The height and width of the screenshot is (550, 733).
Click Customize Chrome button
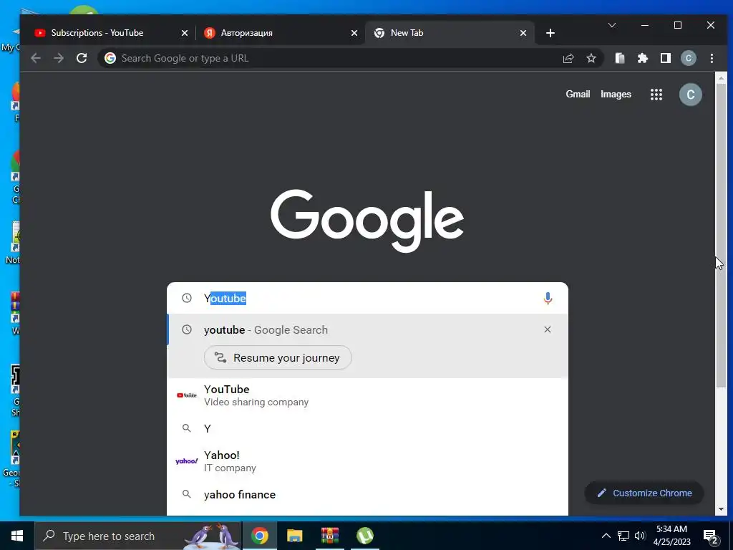click(644, 493)
